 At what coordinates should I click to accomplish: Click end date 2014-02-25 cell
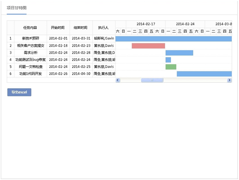pyautogui.click(x=81, y=66)
